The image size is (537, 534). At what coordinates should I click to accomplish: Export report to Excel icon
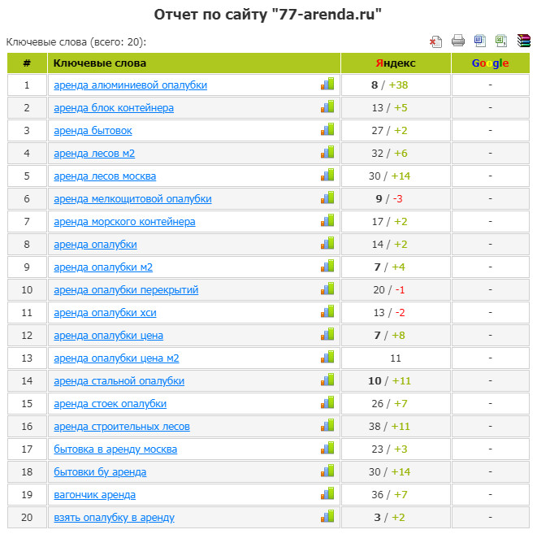coord(501,41)
